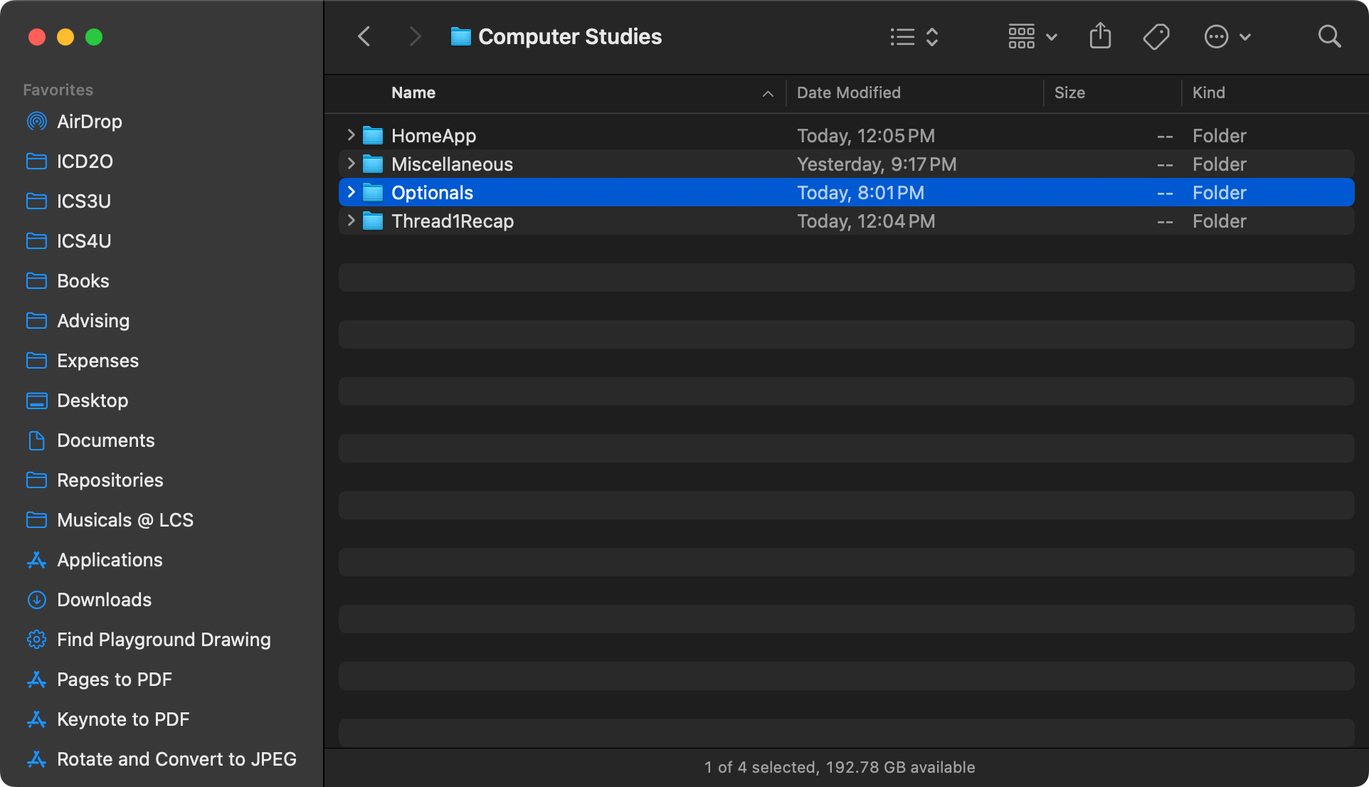
Task: Click the back navigation arrow
Action: [x=364, y=36]
